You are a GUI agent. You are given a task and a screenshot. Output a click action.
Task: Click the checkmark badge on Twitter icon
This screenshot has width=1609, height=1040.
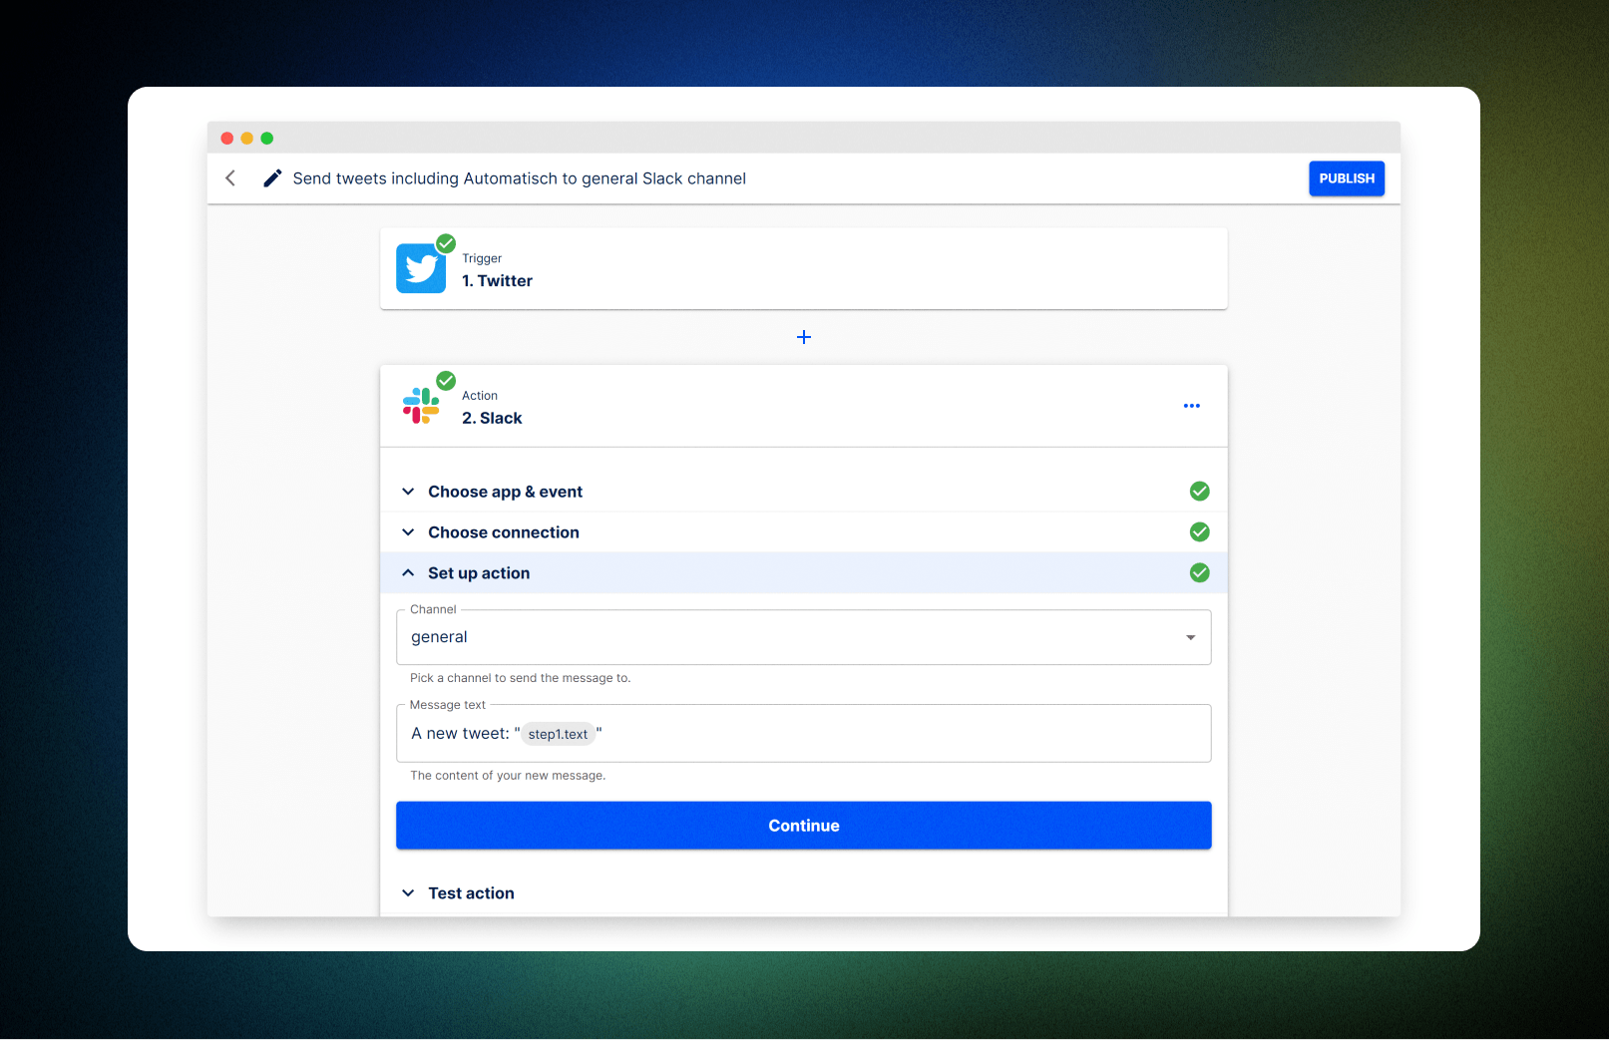[x=446, y=243]
